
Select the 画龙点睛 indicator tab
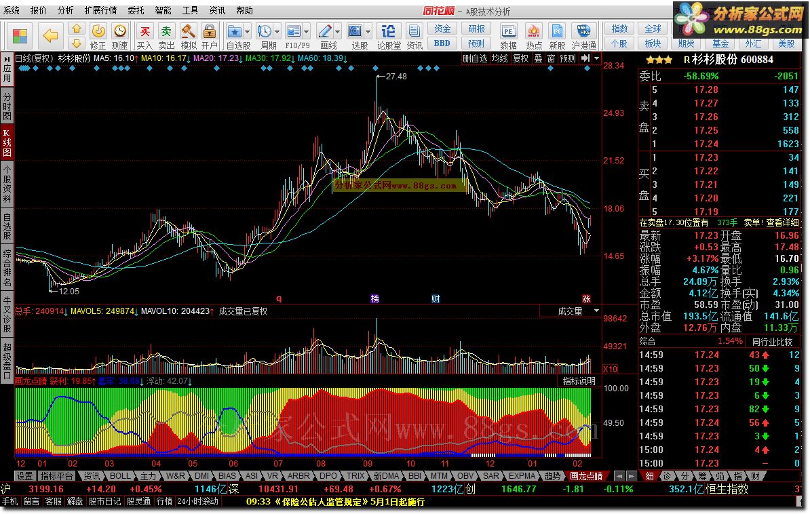click(586, 476)
